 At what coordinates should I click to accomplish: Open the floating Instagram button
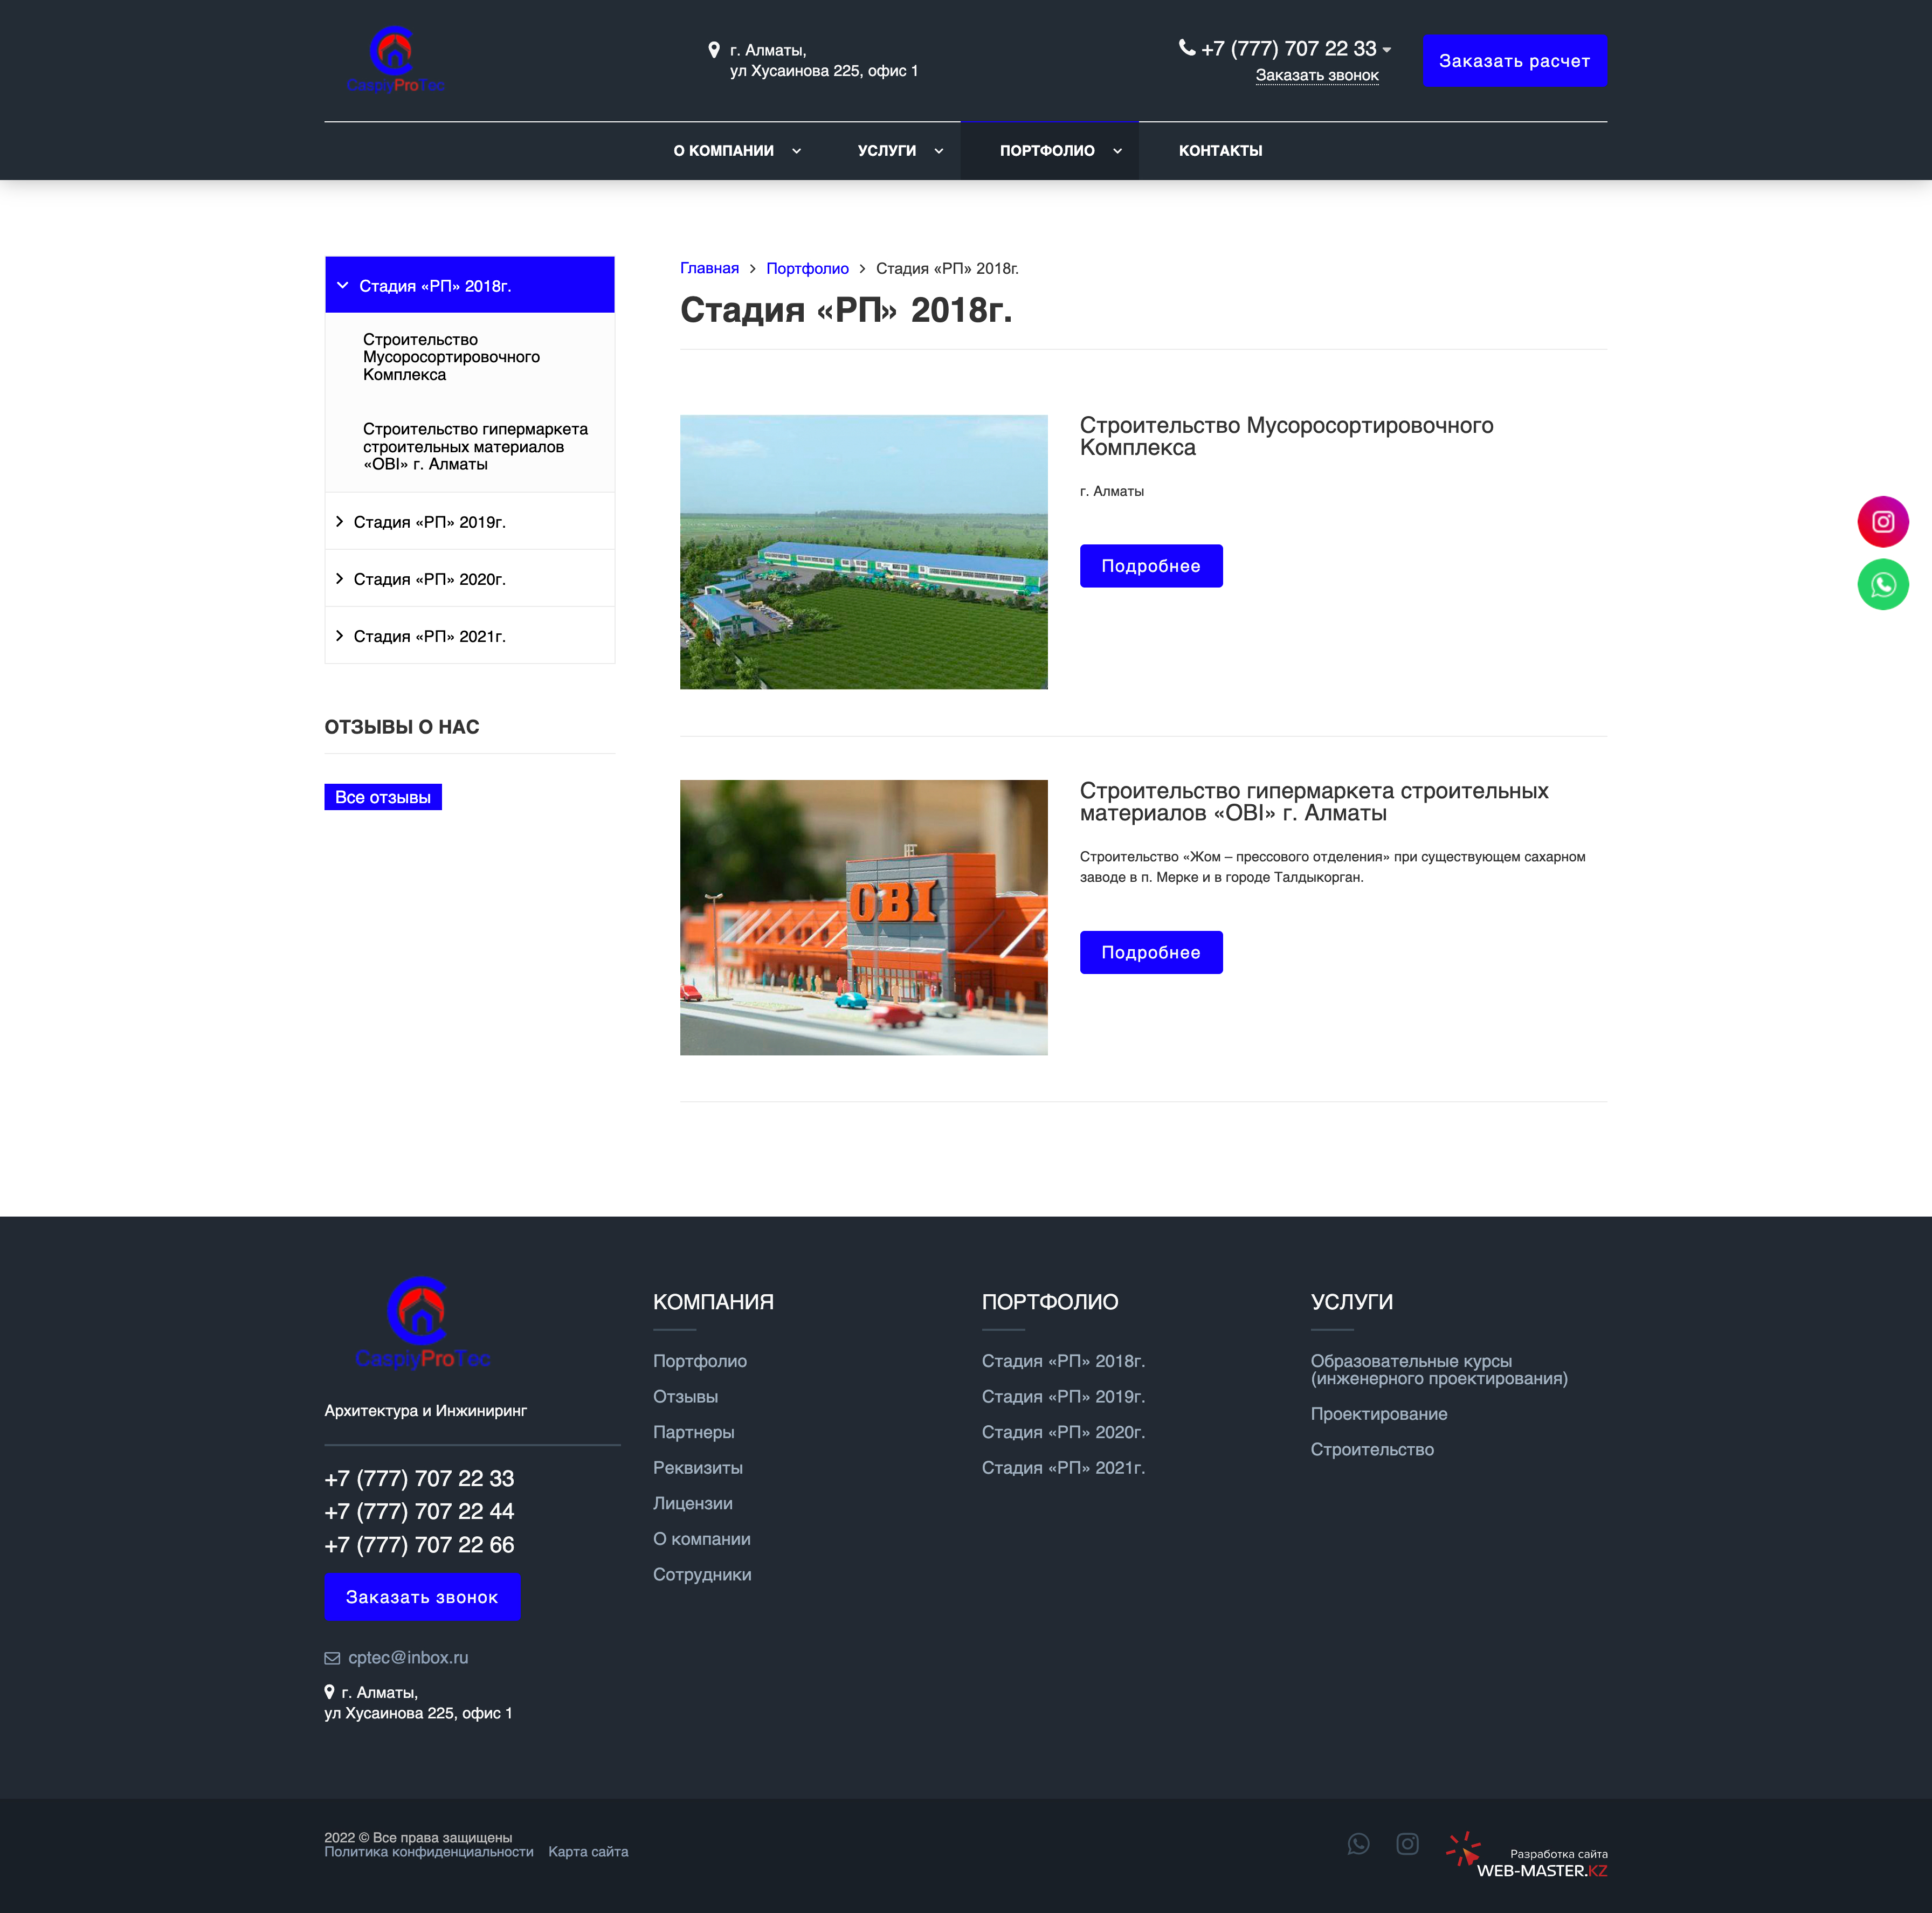[x=1883, y=521]
